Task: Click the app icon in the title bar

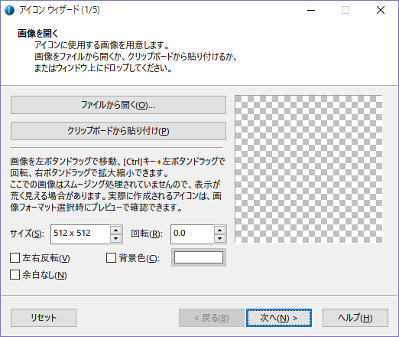Action: 9,10
